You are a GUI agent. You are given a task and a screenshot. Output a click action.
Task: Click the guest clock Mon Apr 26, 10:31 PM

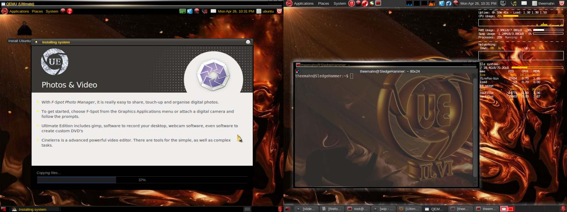236,11
